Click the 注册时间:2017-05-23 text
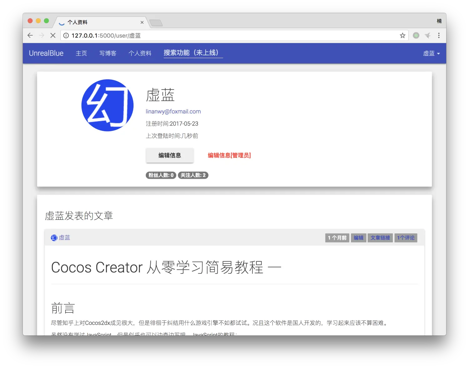Viewport: 469px width, 368px height. point(172,124)
